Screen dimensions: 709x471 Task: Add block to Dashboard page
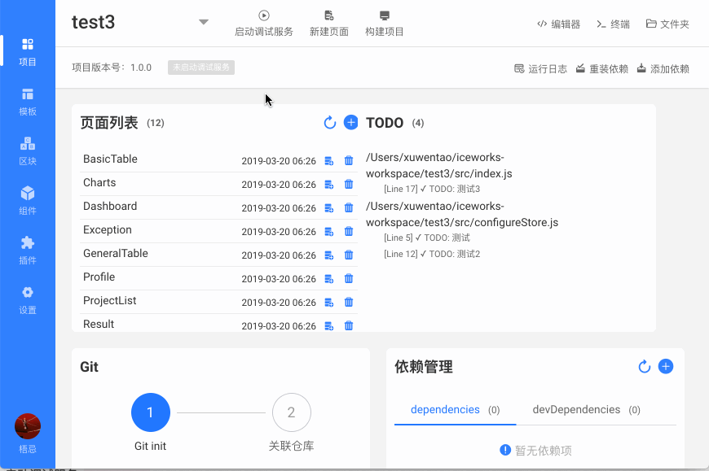329,207
